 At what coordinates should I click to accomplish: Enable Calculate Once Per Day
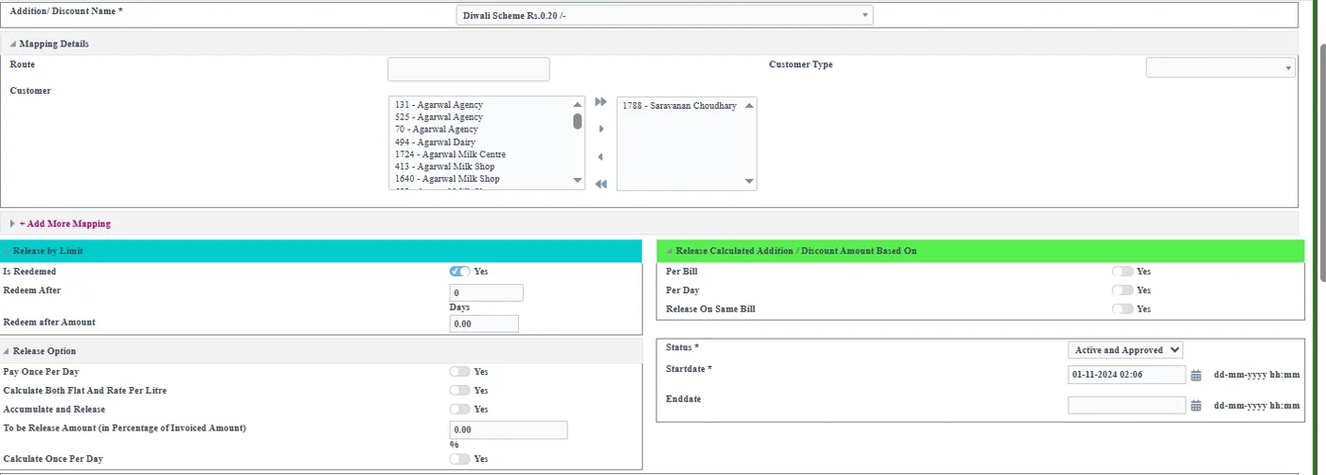(459, 459)
